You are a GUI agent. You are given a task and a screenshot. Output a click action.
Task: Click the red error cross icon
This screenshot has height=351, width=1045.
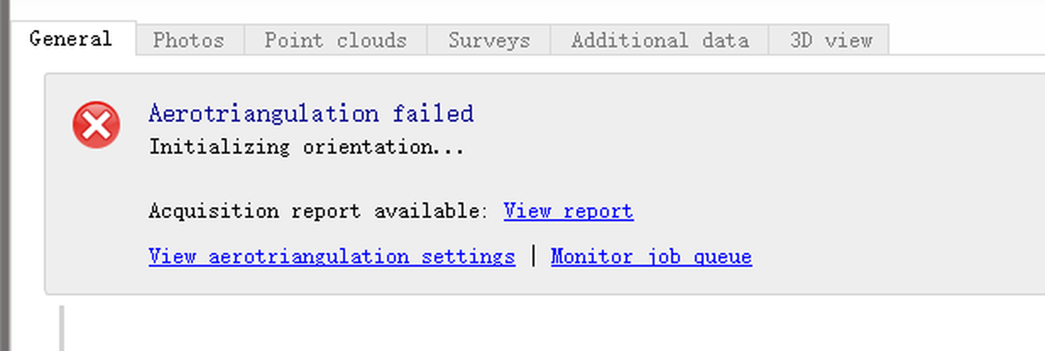pos(96,125)
